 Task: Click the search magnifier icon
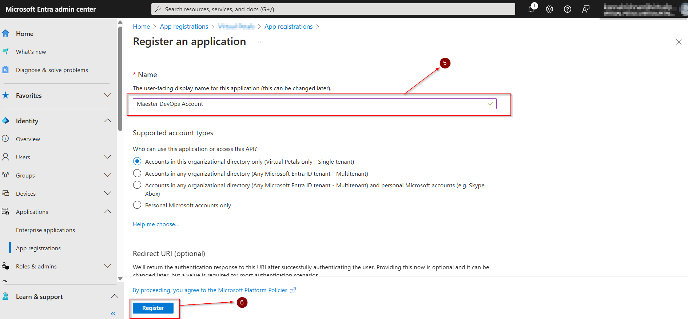158,9
